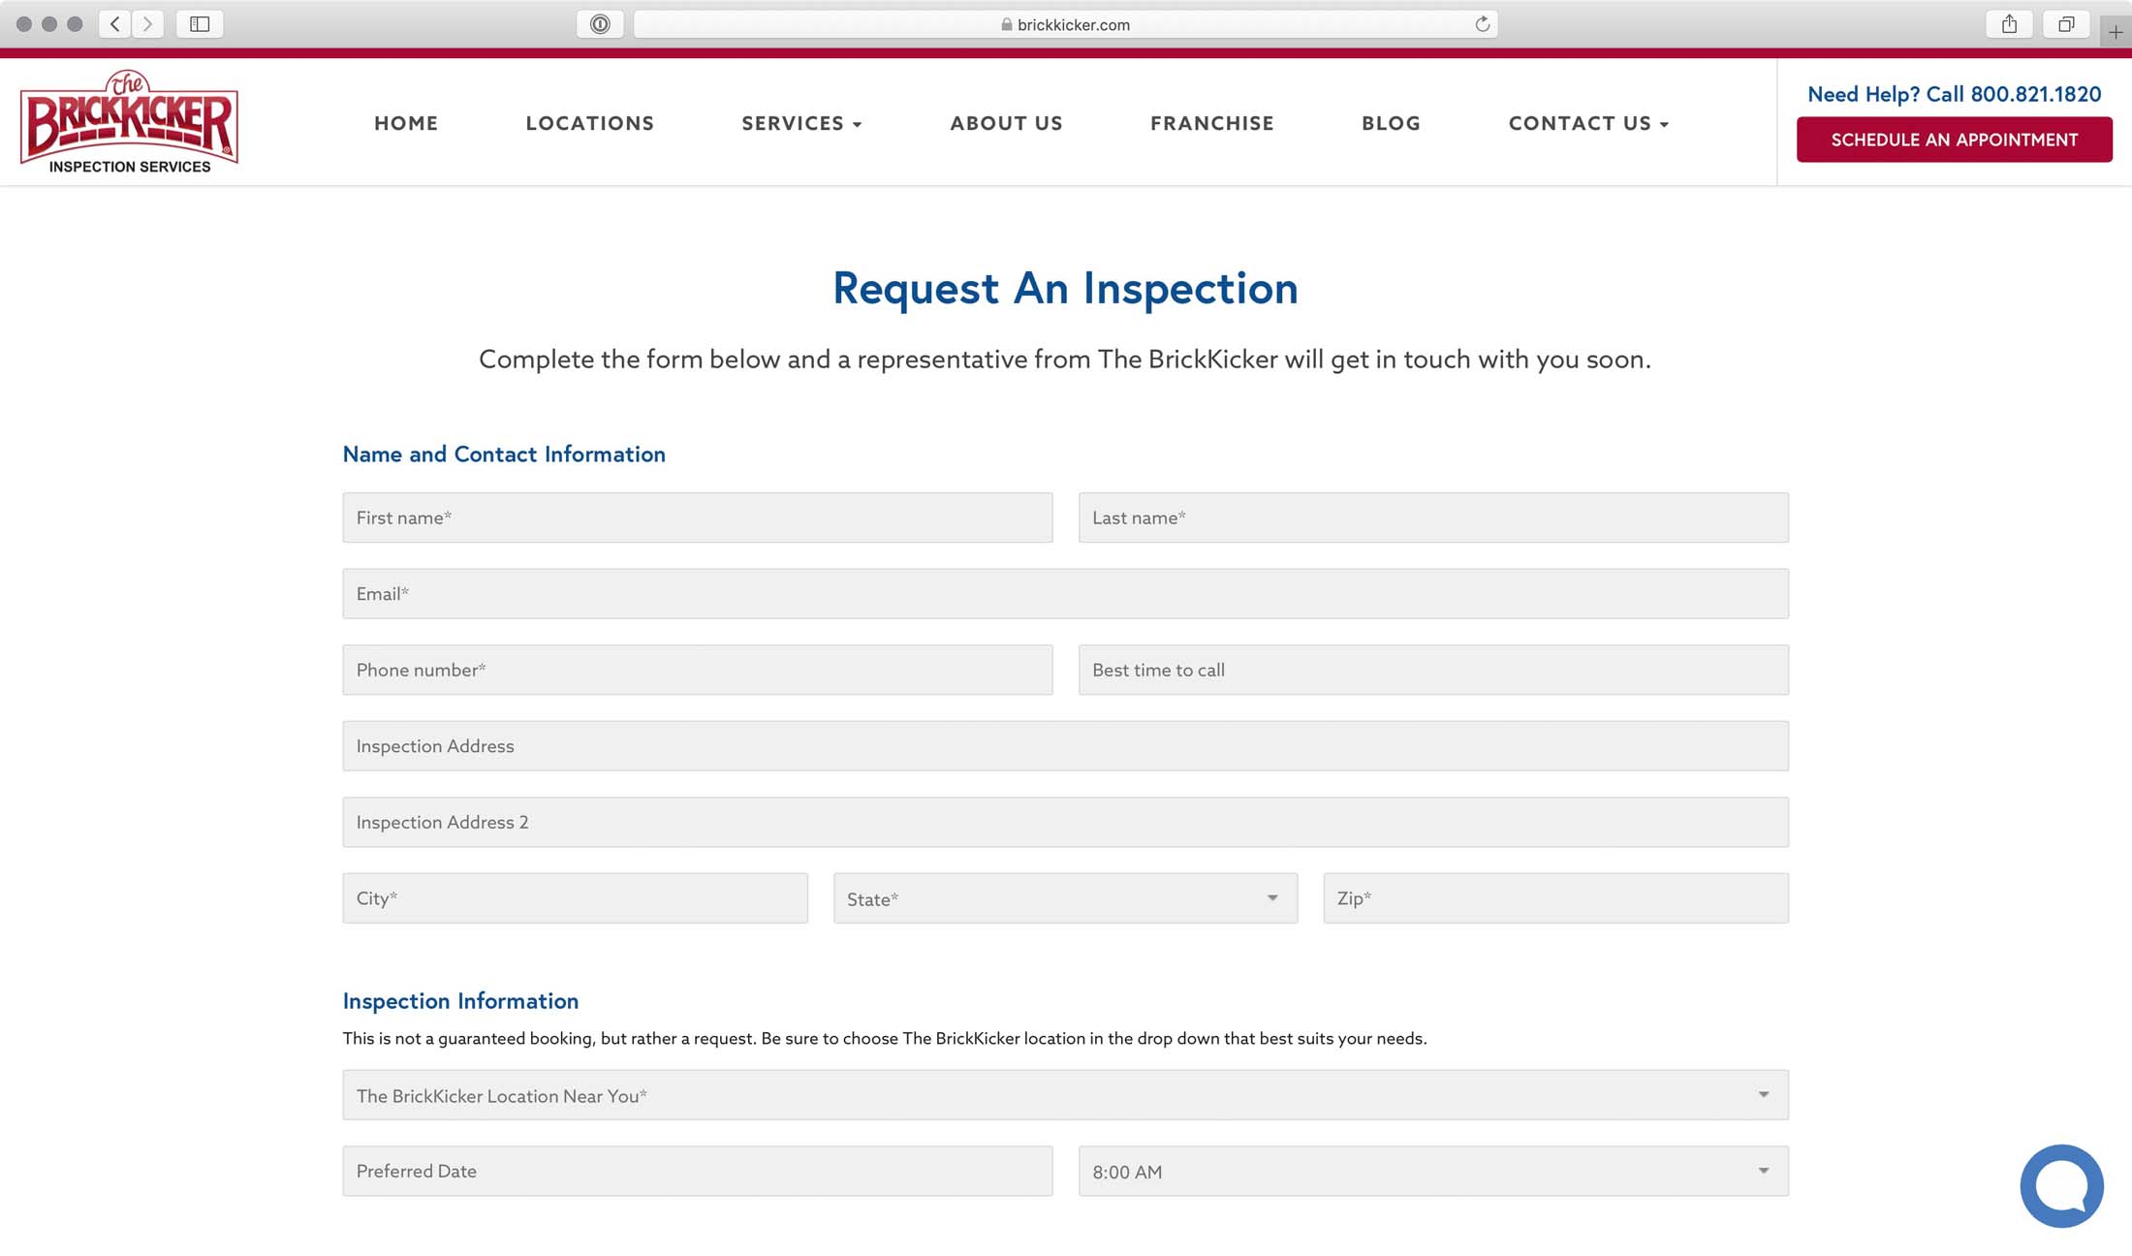Open the Safari share menu
2132x1256 pixels.
click(2009, 24)
